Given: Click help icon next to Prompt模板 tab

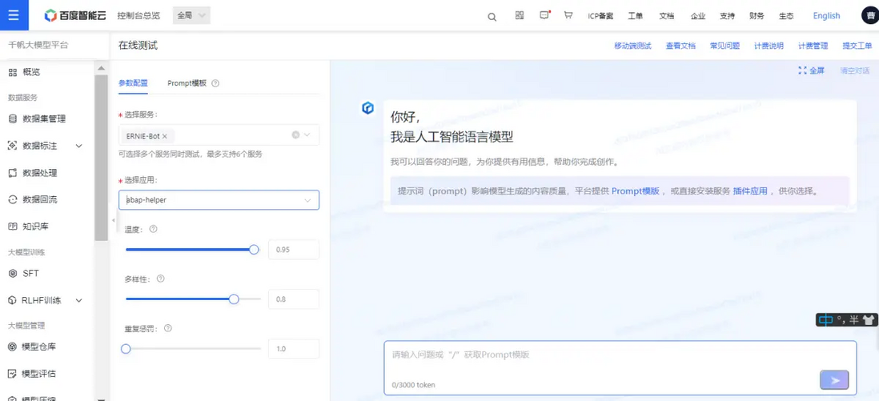Looking at the screenshot, I should pos(215,83).
